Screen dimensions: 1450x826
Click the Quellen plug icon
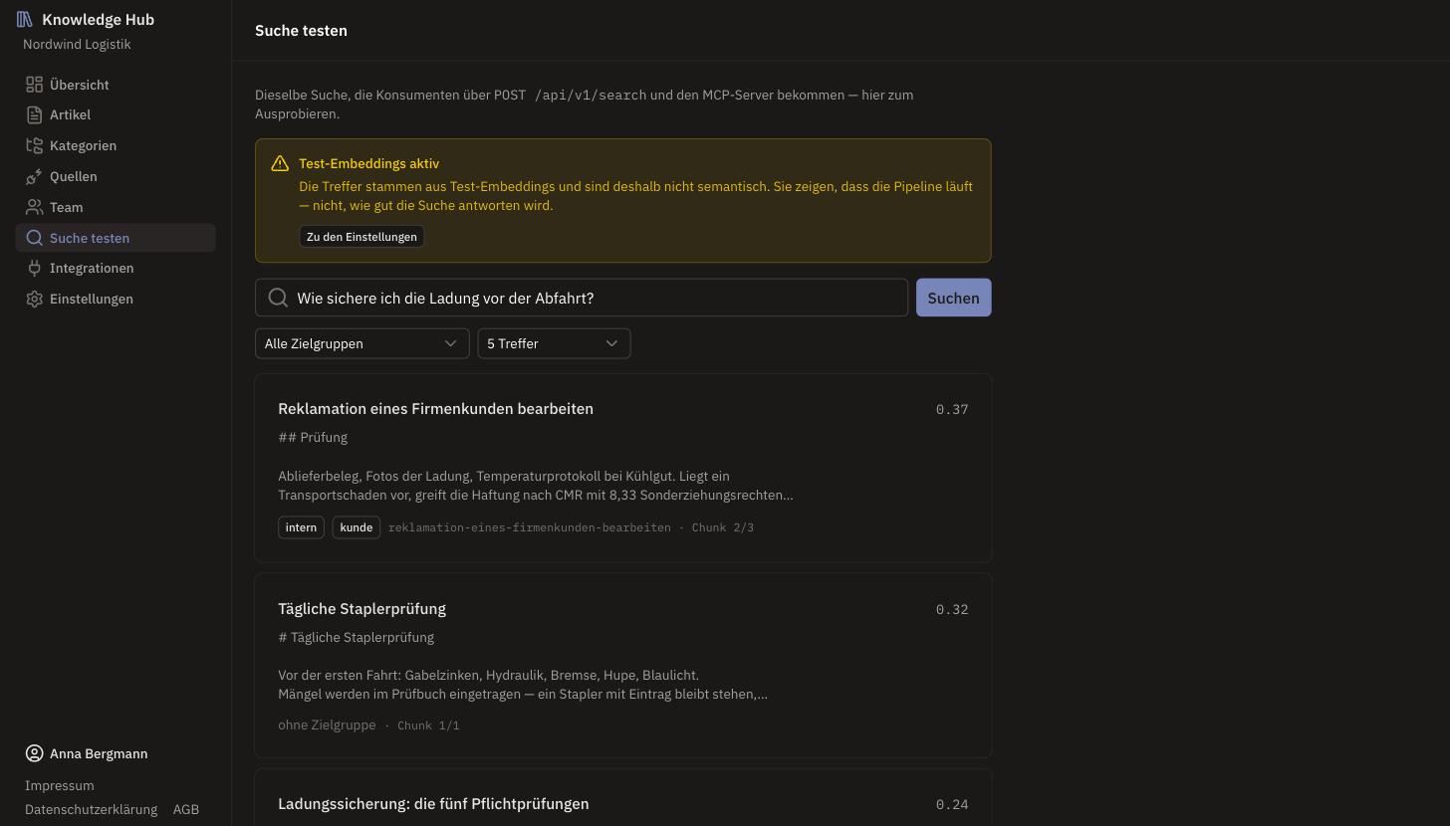[35, 176]
